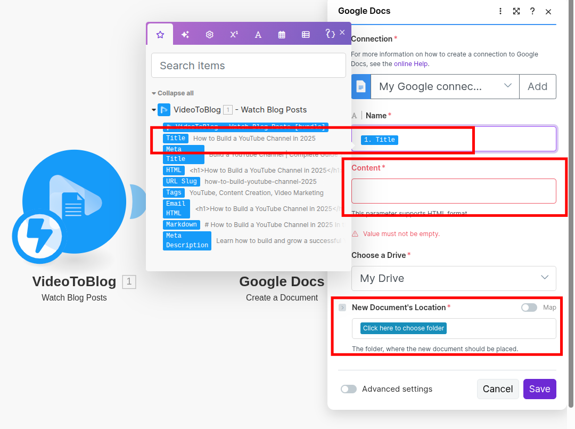Toggle Advanced settings switch
This screenshot has height=429, width=575.
pos(348,389)
